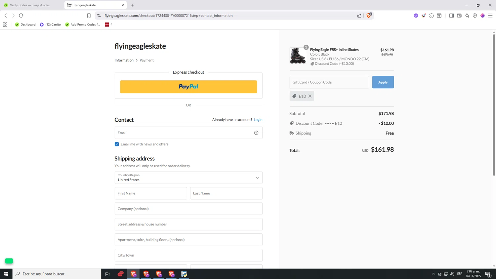Switch to Verify Codes — SimplyCodes tab
Image resolution: width=496 pixels, height=279 pixels.
click(30, 5)
